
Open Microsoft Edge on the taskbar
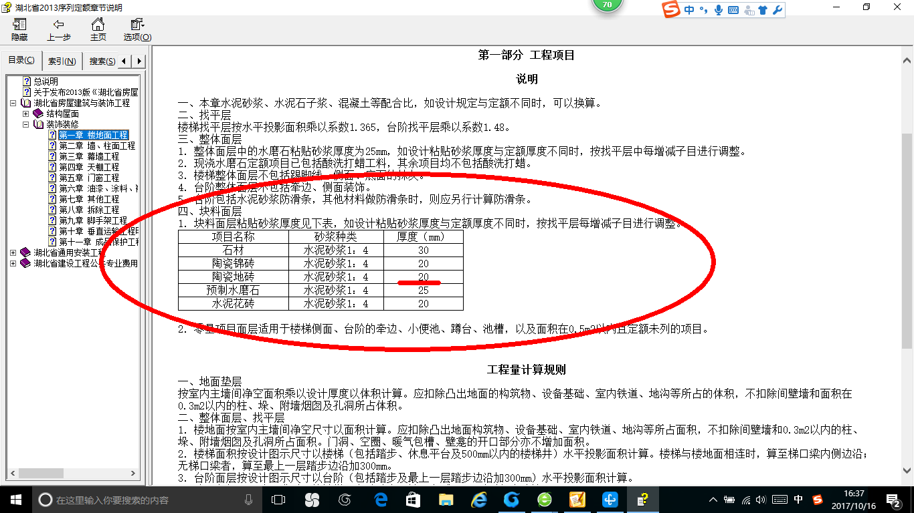[x=381, y=499]
